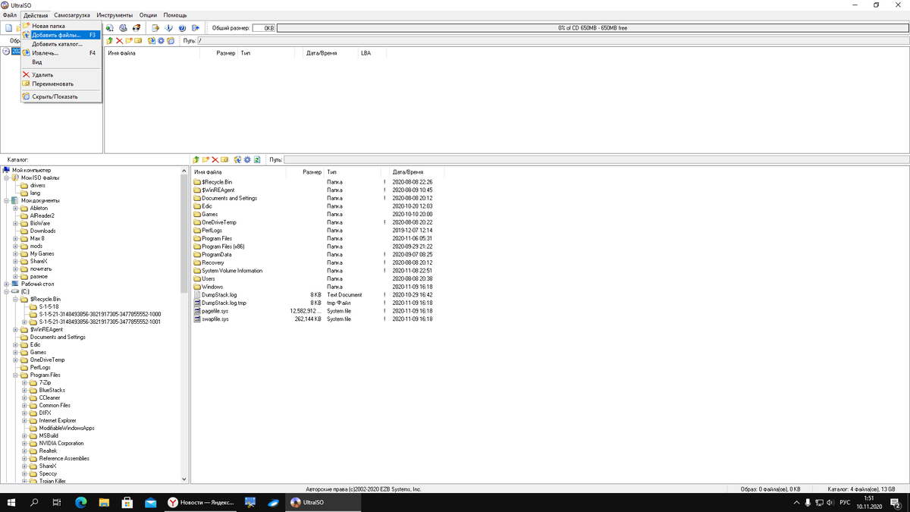Click the Windows Start button

[x=11, y=502]
